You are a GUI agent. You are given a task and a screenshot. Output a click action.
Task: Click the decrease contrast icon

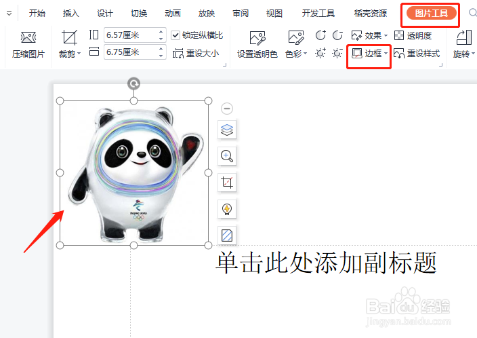[337, 35]
